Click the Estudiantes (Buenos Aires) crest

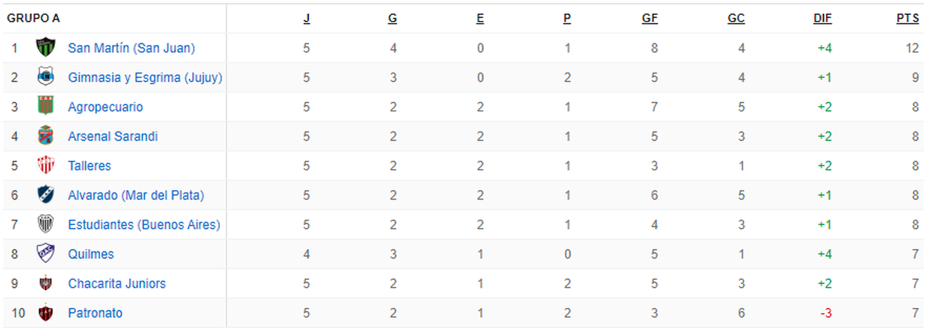click(46, 224)
